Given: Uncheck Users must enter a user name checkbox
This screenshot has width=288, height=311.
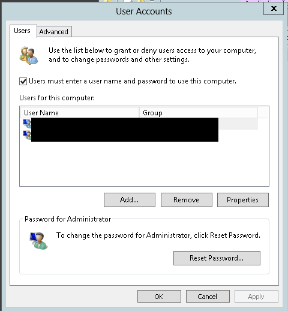Looking at the screenshot, I should (23, 82).
